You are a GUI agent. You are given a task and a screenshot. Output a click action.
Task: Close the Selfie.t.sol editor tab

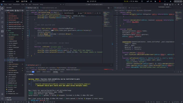tap(38, 8)
